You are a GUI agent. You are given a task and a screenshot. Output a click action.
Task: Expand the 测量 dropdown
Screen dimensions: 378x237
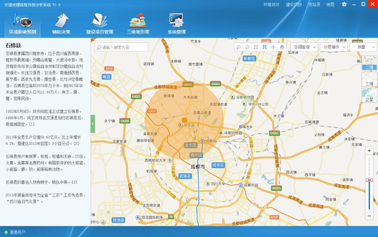[363, 47]
